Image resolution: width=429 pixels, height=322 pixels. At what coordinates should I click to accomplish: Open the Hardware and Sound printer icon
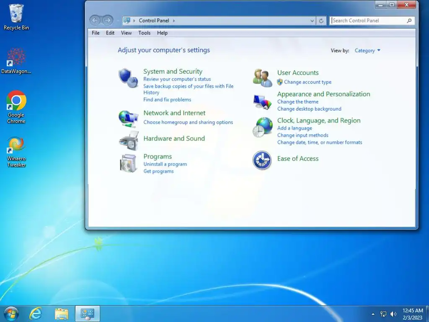click(129, 141)
